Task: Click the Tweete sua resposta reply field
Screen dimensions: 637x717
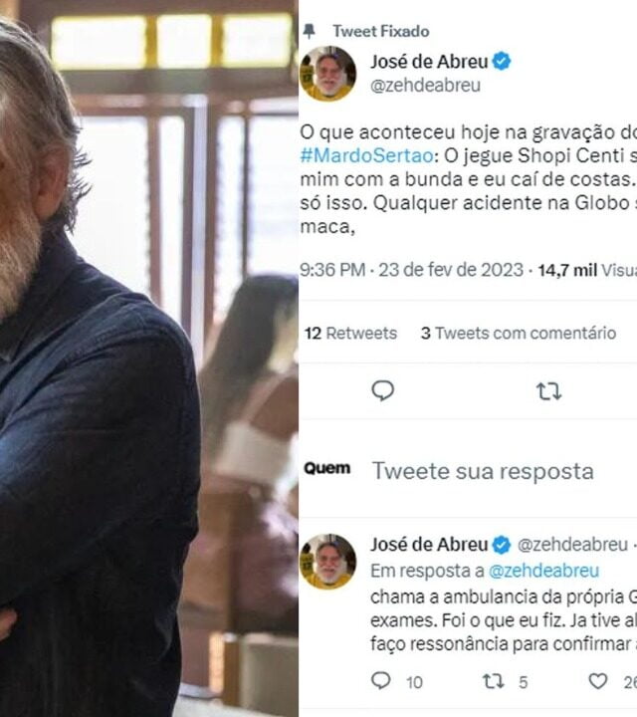Action: point(483,471)
